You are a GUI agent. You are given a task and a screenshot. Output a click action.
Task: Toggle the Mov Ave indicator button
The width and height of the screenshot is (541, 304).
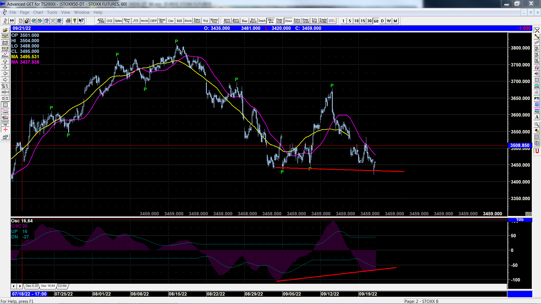271,21
